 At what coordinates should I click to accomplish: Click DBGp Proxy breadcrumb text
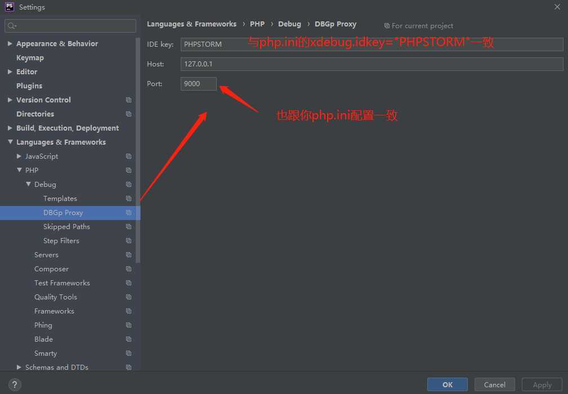pos(336,24)
